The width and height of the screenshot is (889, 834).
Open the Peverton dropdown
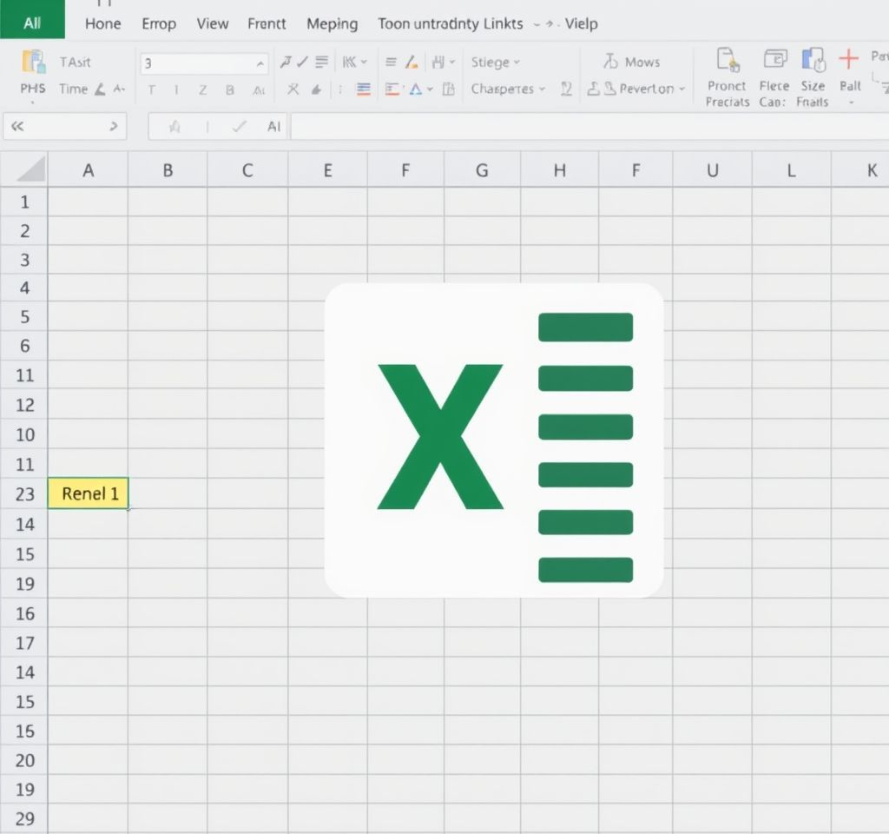[682, 89]
